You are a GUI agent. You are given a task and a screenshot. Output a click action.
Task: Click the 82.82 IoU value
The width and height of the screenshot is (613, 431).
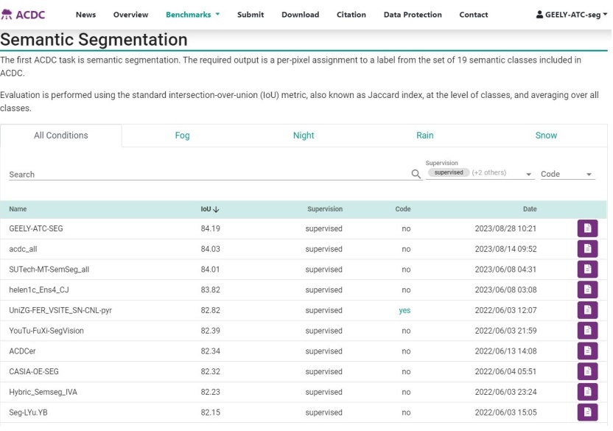(210, 310)
